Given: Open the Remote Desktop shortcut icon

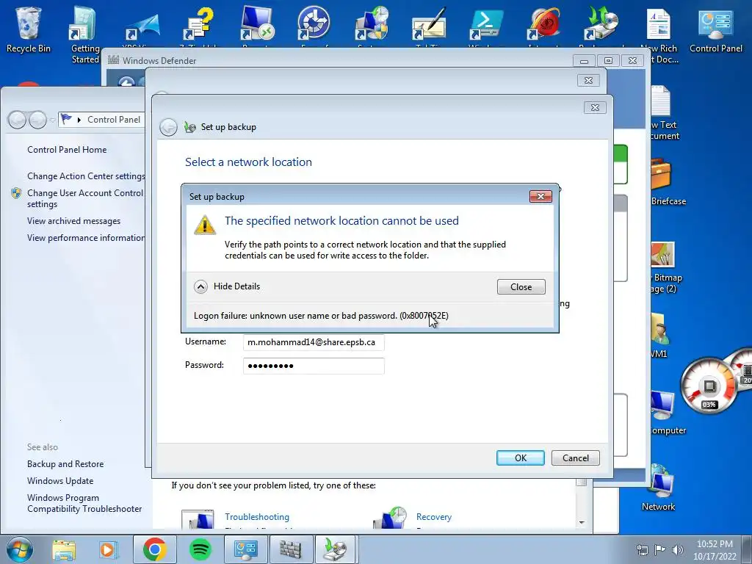Looking at the screenshot, I should click(x=257, y=24).
